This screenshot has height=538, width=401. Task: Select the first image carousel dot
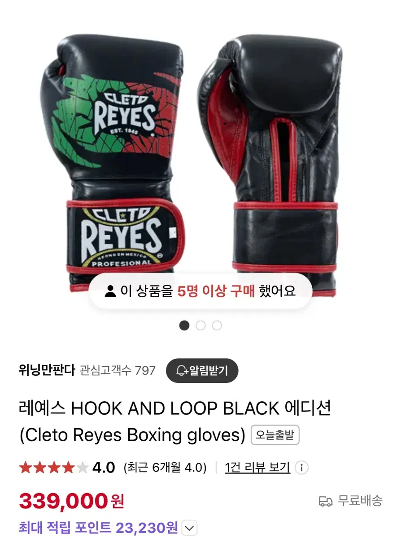tap(184, 325)
